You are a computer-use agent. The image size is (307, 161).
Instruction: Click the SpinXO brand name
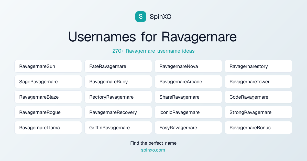tap(160, 17)
